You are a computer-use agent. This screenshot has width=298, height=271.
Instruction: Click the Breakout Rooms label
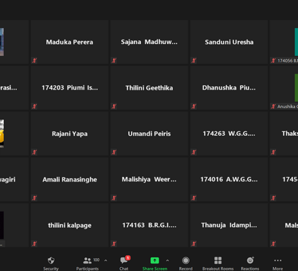point(218,268)
